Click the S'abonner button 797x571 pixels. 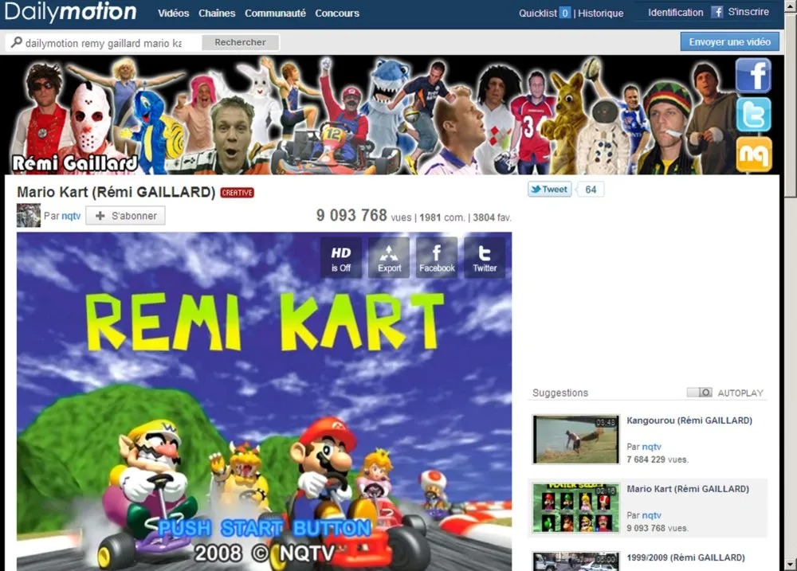126,216
